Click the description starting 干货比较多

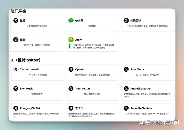tap(147, 26)
